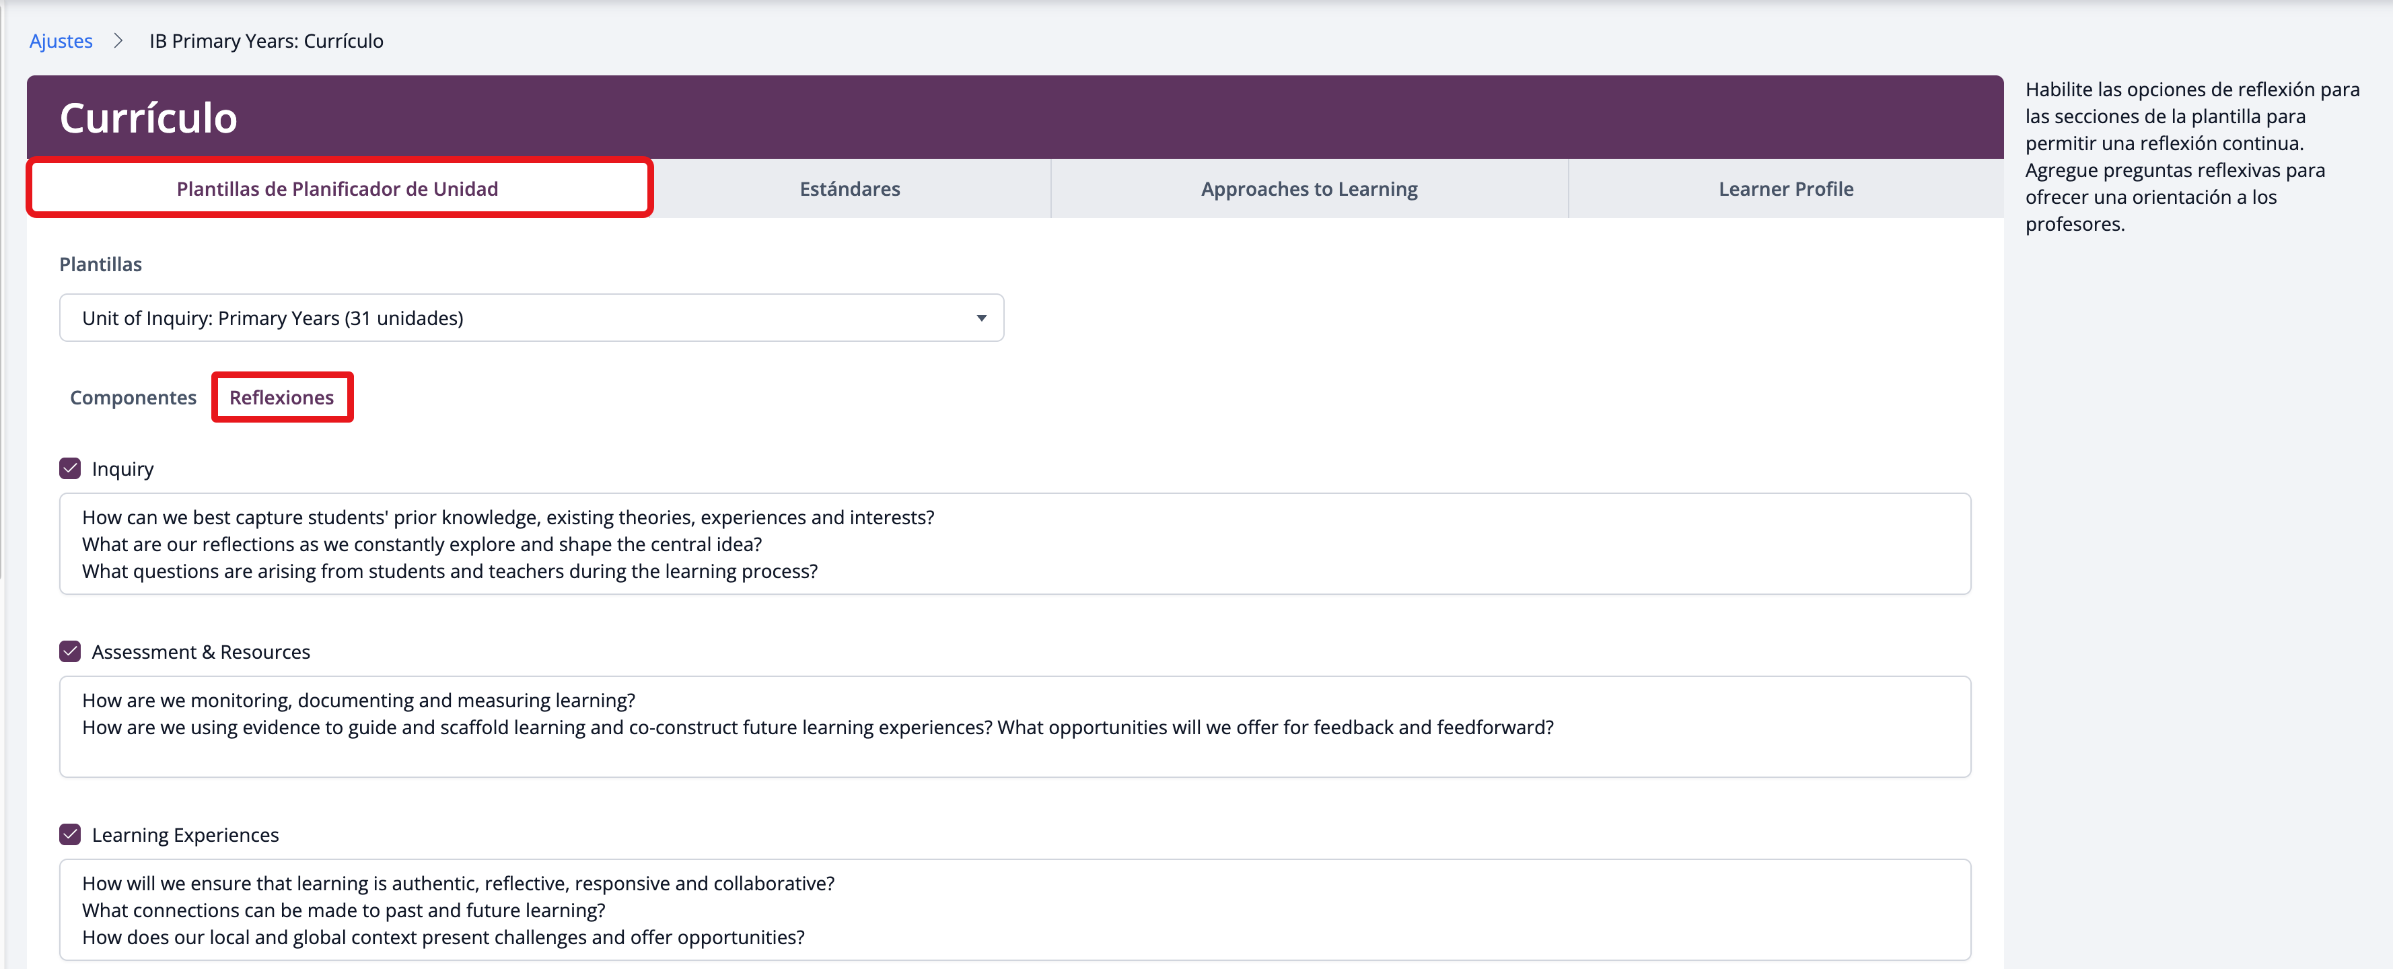The height and width of the screenshot is (969, 2393).
Task: Select Plantillas de Planificador de Unidad tab
Action: [x=337, y=188]
